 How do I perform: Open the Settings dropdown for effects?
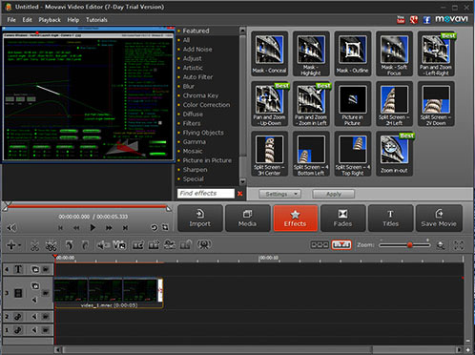click(279, 194)
